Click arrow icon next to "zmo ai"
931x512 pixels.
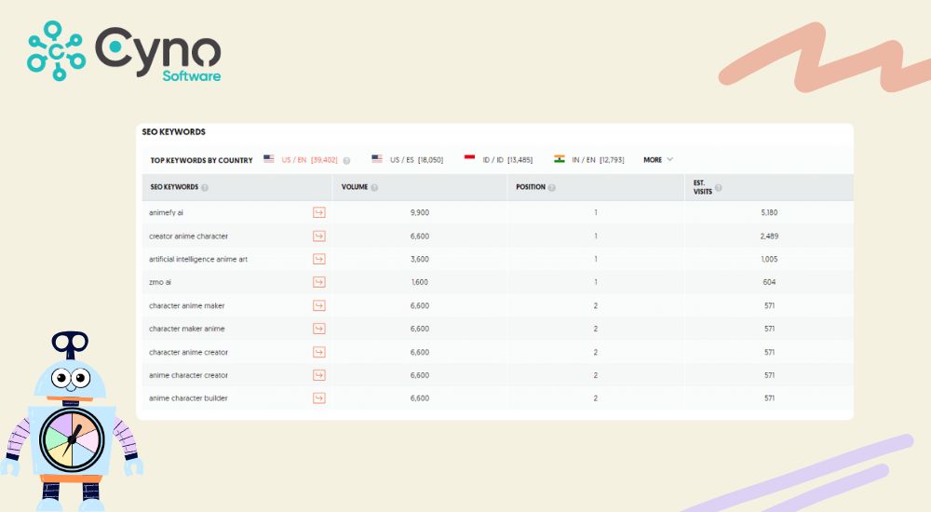(x=318, y=282)
